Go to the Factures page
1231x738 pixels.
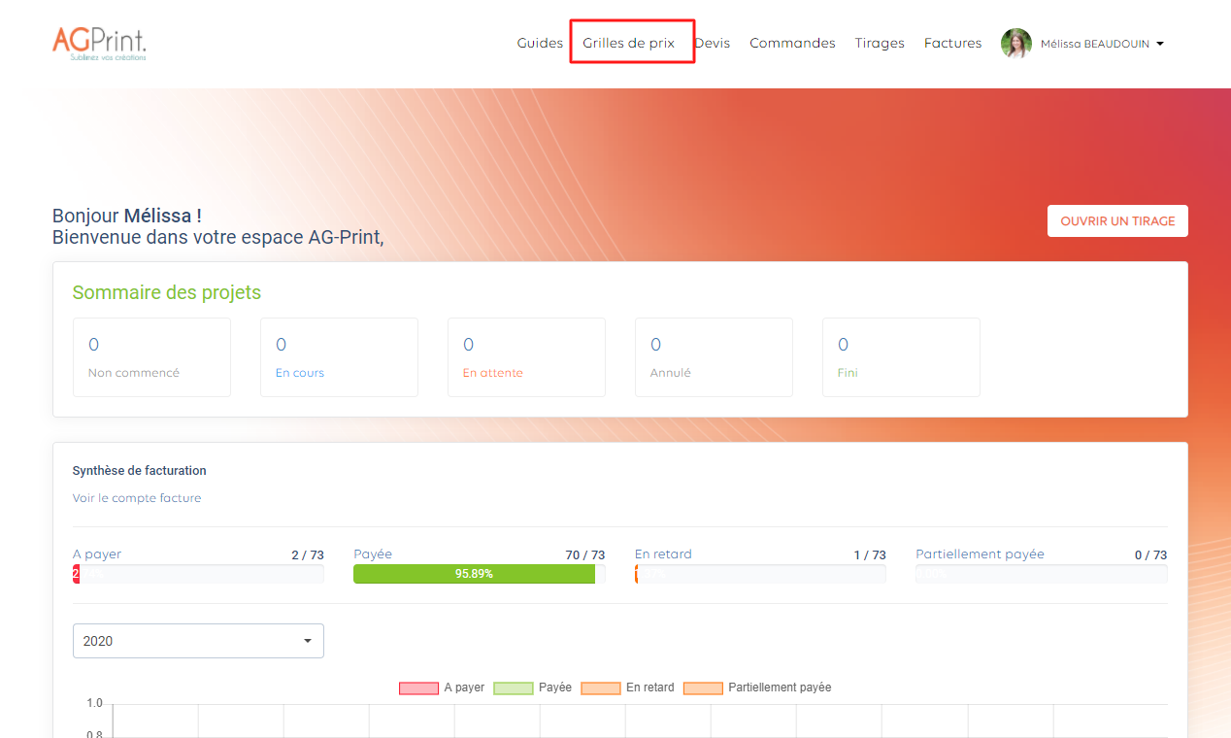pyautogui.click(x=952, y=44)
